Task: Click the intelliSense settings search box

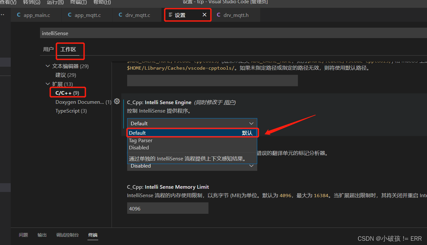Action: 234,33
